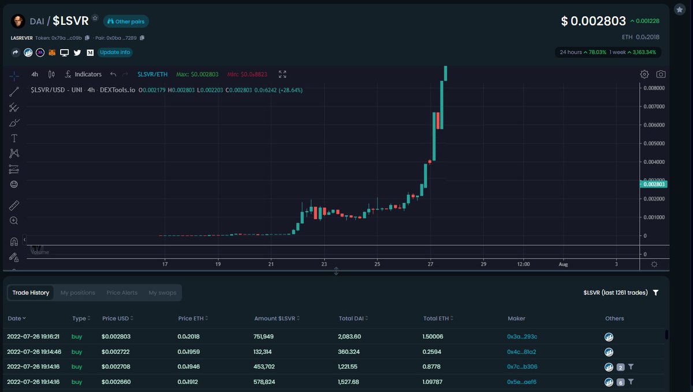
Task: Redo the chart action
Action: pos(125,74)
